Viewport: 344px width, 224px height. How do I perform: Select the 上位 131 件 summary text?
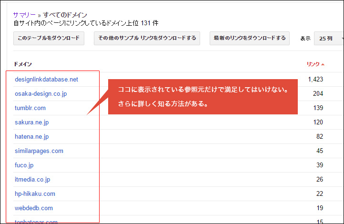click(x=142, y=23)
